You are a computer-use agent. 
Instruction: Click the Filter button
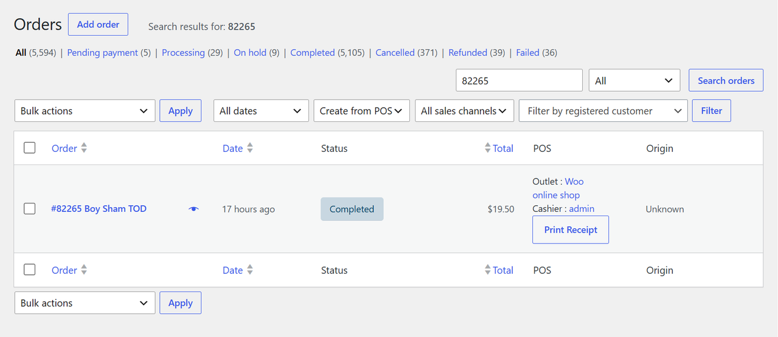(711, 111)
